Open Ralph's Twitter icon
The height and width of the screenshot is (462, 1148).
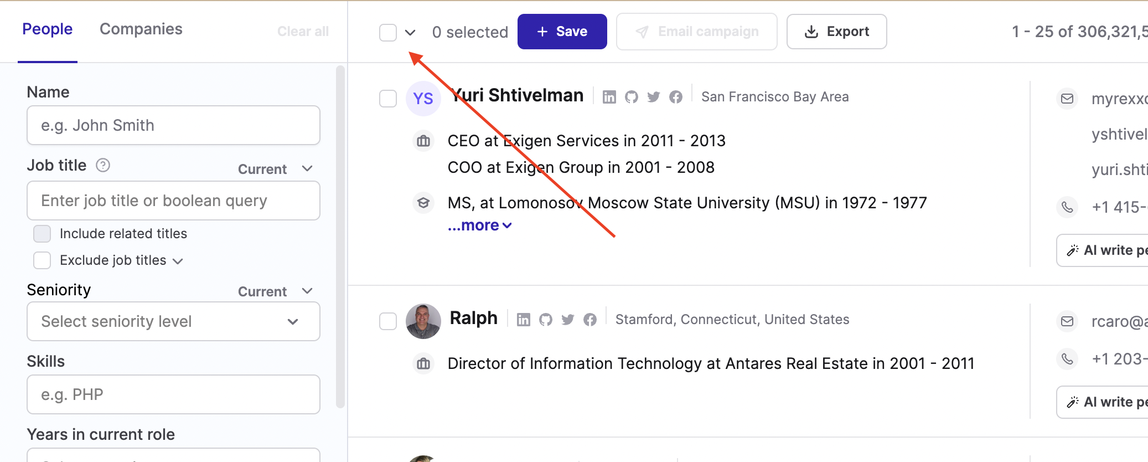[x=567, y=320]
